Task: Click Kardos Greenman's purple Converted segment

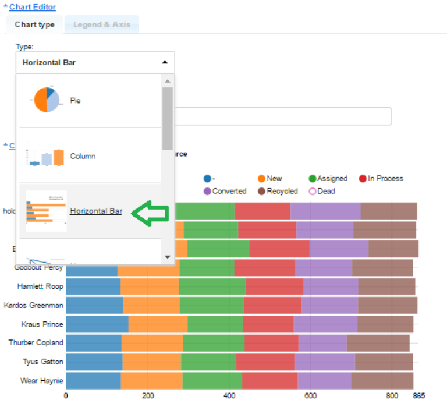Action: tap(330, 306)
